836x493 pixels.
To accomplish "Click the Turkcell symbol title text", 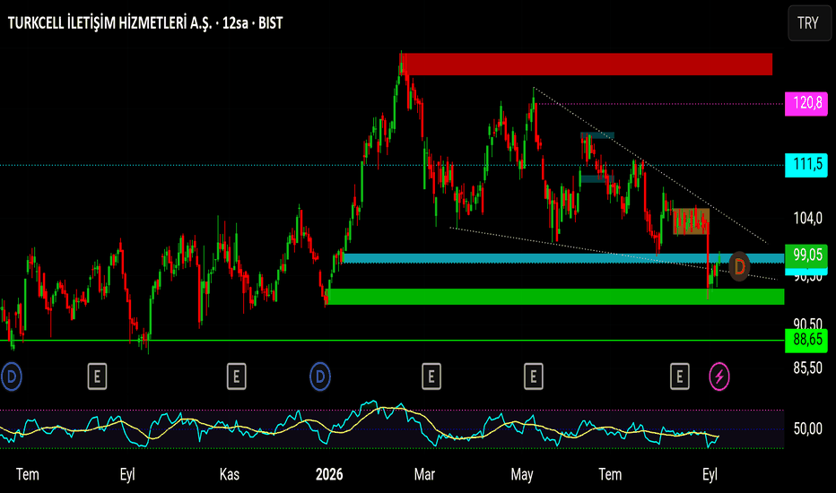I will click(145, 23).
